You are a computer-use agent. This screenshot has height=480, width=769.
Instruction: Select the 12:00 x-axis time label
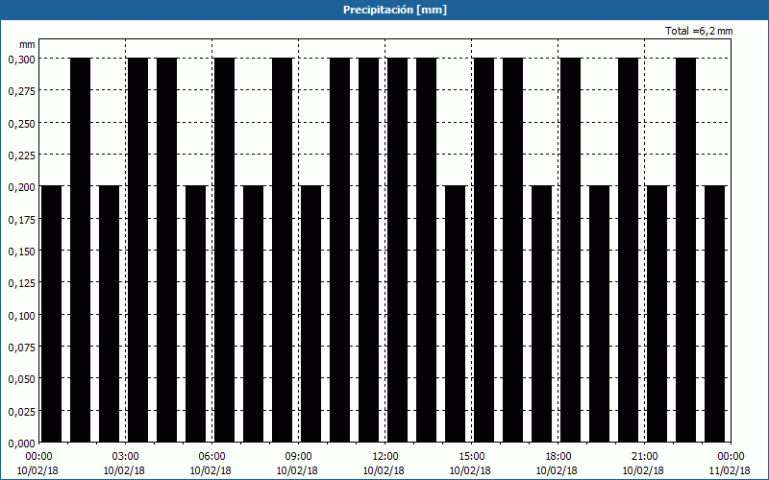click(x=385, y=457)
